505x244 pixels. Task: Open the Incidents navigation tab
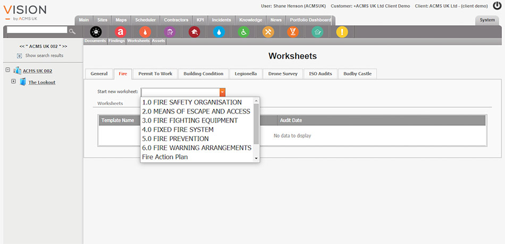[x=221, y=20]
